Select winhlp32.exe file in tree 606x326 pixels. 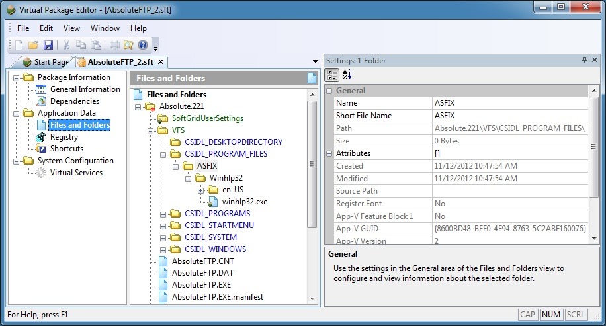pyautogui.click(x=244, y=202)
